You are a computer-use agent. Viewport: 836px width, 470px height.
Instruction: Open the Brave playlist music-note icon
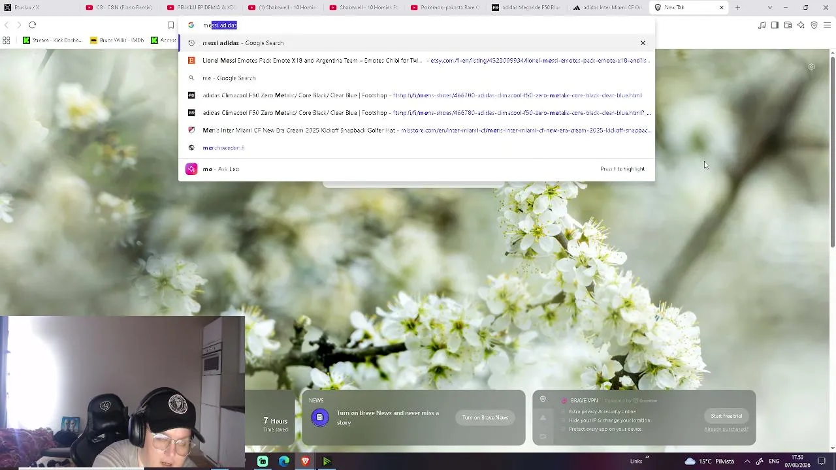(762, 25)
